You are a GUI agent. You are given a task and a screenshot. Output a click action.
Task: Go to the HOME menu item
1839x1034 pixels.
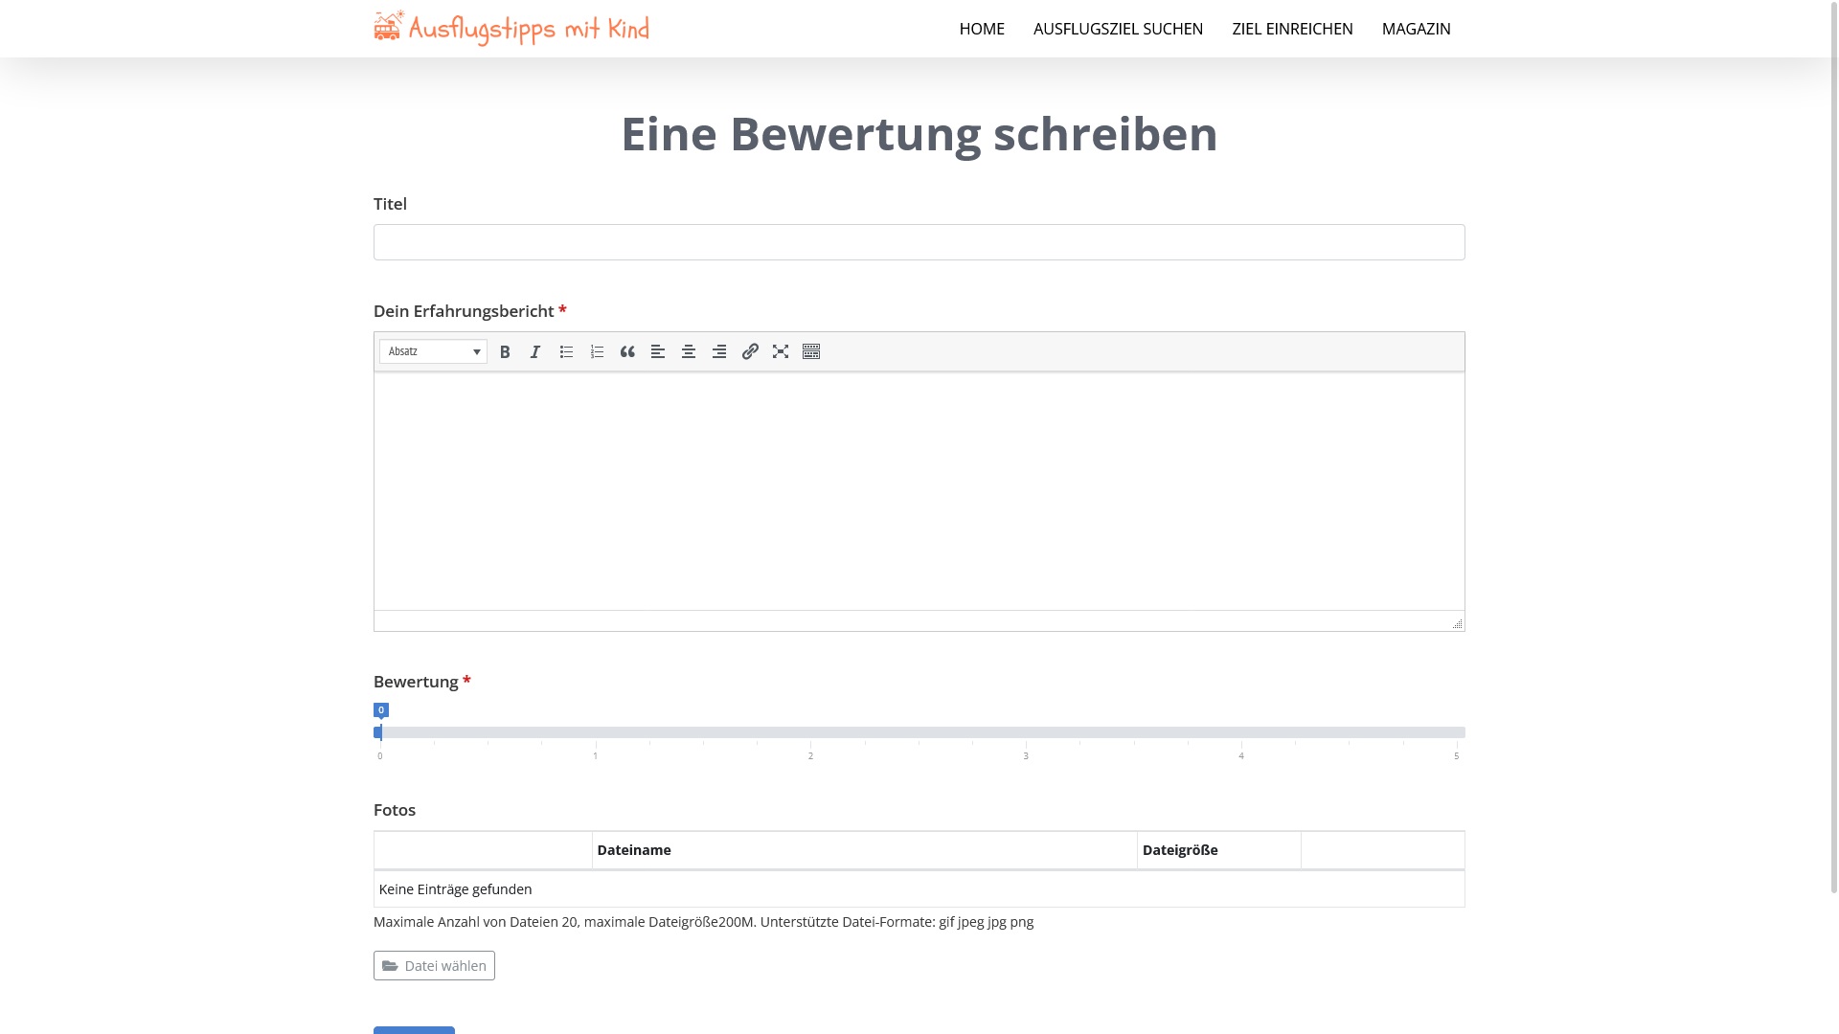coord(982,29)
